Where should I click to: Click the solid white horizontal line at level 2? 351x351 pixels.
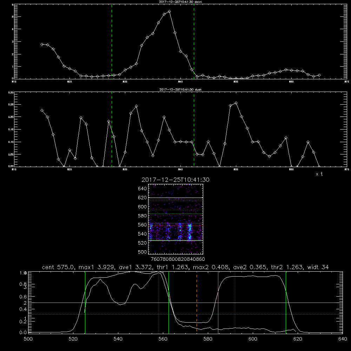click(x=185, y=303)
